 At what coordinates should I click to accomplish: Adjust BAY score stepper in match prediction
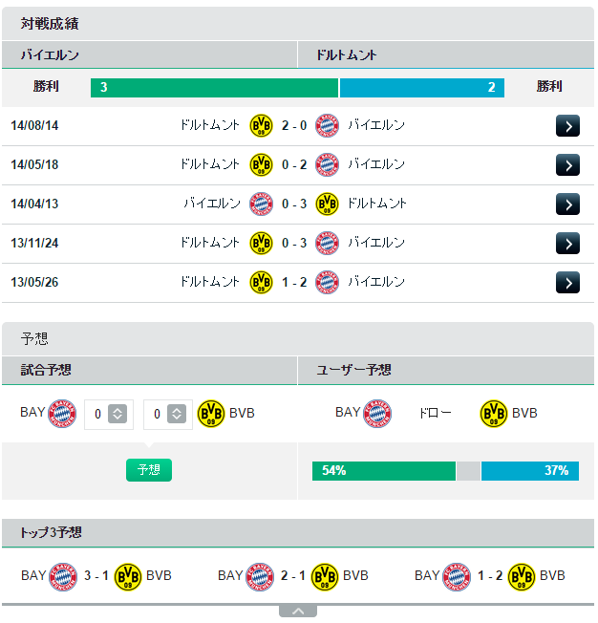pos(118,416)
